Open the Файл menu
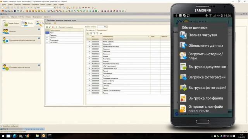Viewport: 248px width, 139px height. pyautogui.click(x=4, y=5)
